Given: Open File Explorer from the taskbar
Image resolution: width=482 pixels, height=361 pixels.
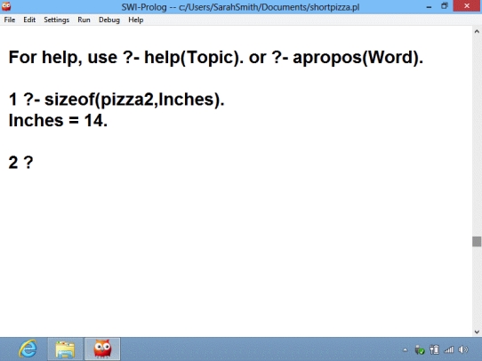Looking at the screenshot, I should pyautogui.click(x=65, y=349).
